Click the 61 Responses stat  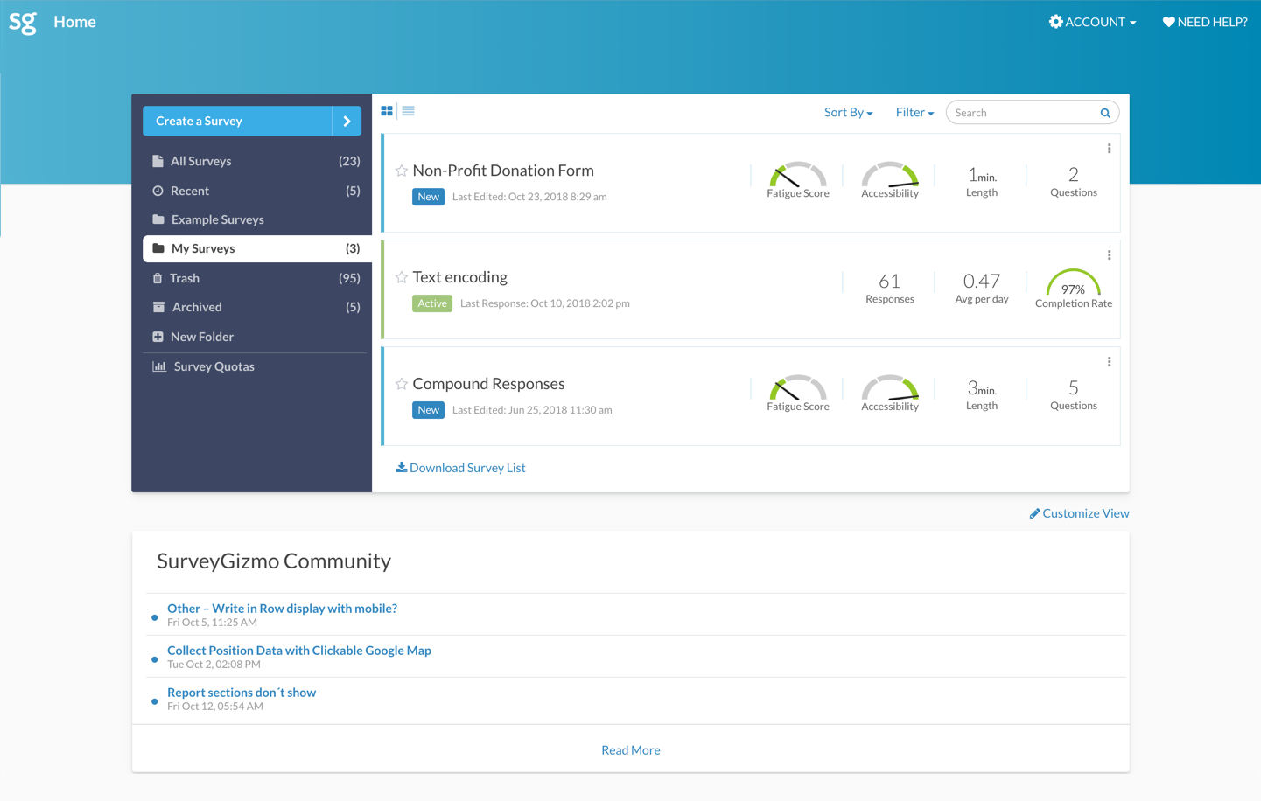pos(890,288)
